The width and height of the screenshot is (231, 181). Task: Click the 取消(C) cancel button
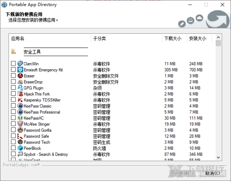point(213,173)
